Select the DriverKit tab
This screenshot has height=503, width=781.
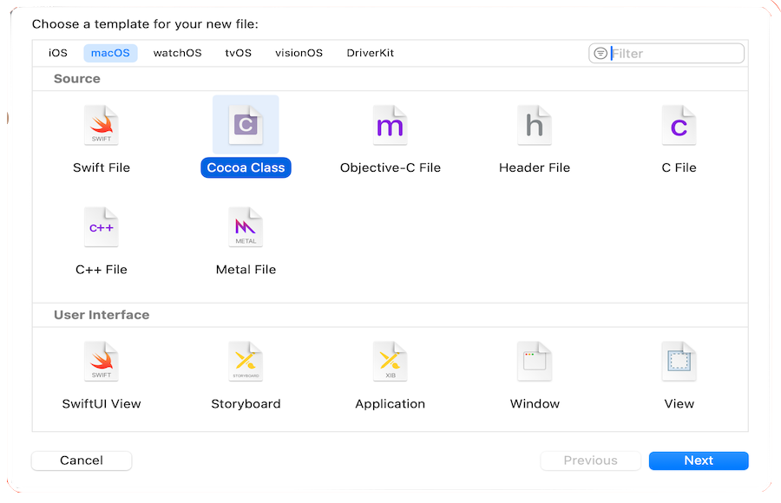click(x=370, y=53)
